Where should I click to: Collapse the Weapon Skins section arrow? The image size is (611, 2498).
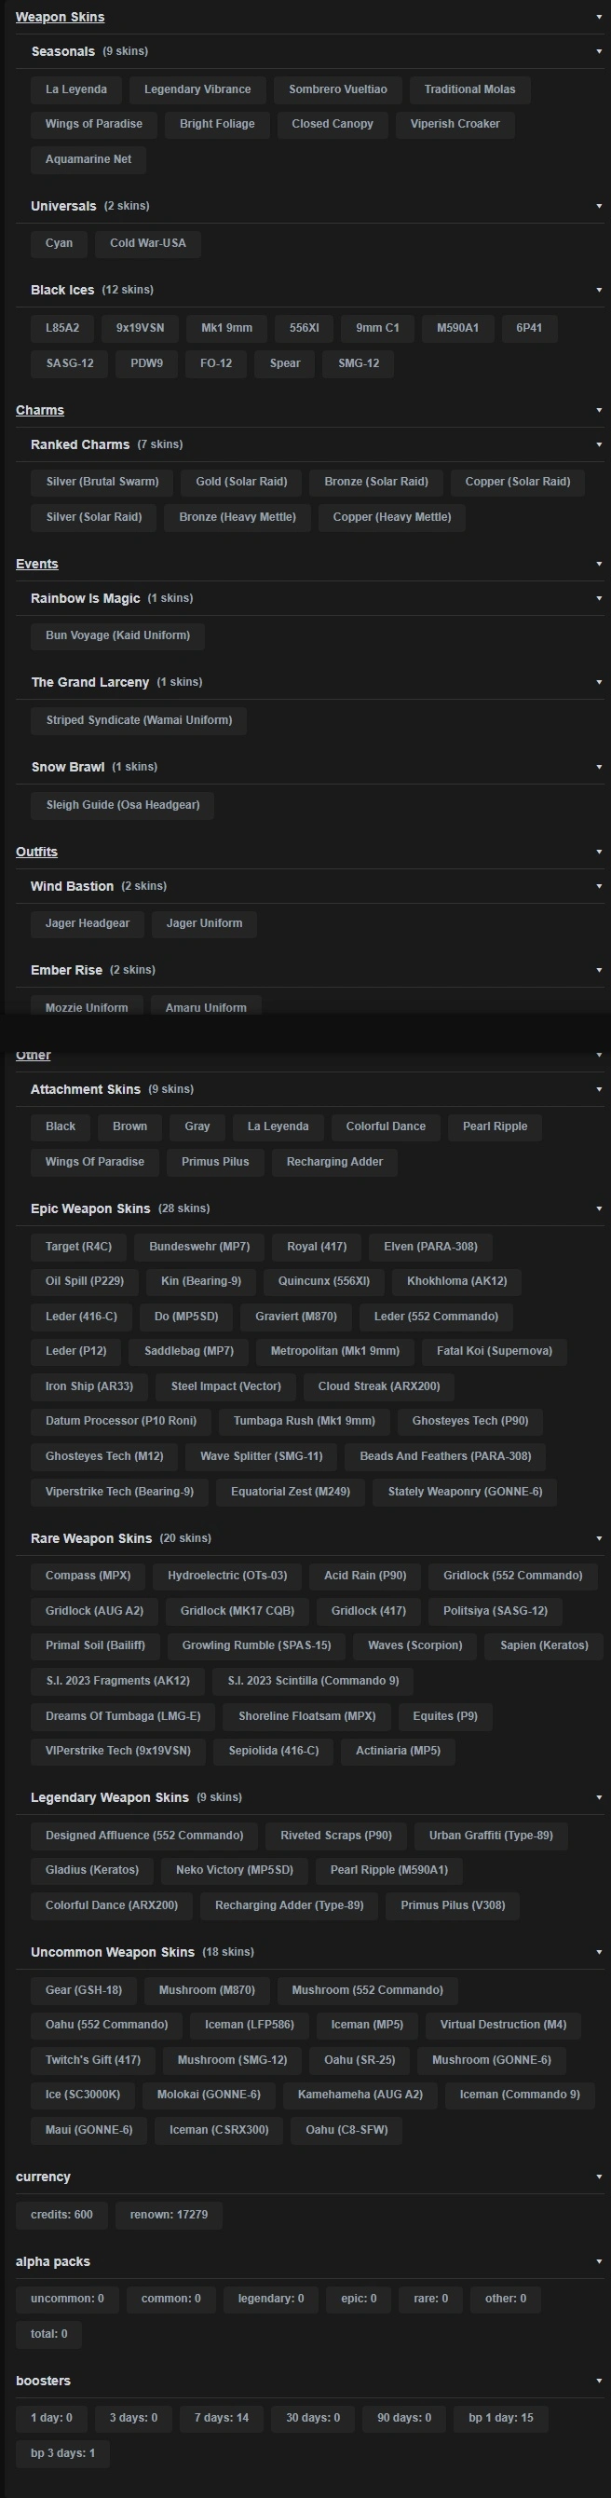click(x=598, y=17)
